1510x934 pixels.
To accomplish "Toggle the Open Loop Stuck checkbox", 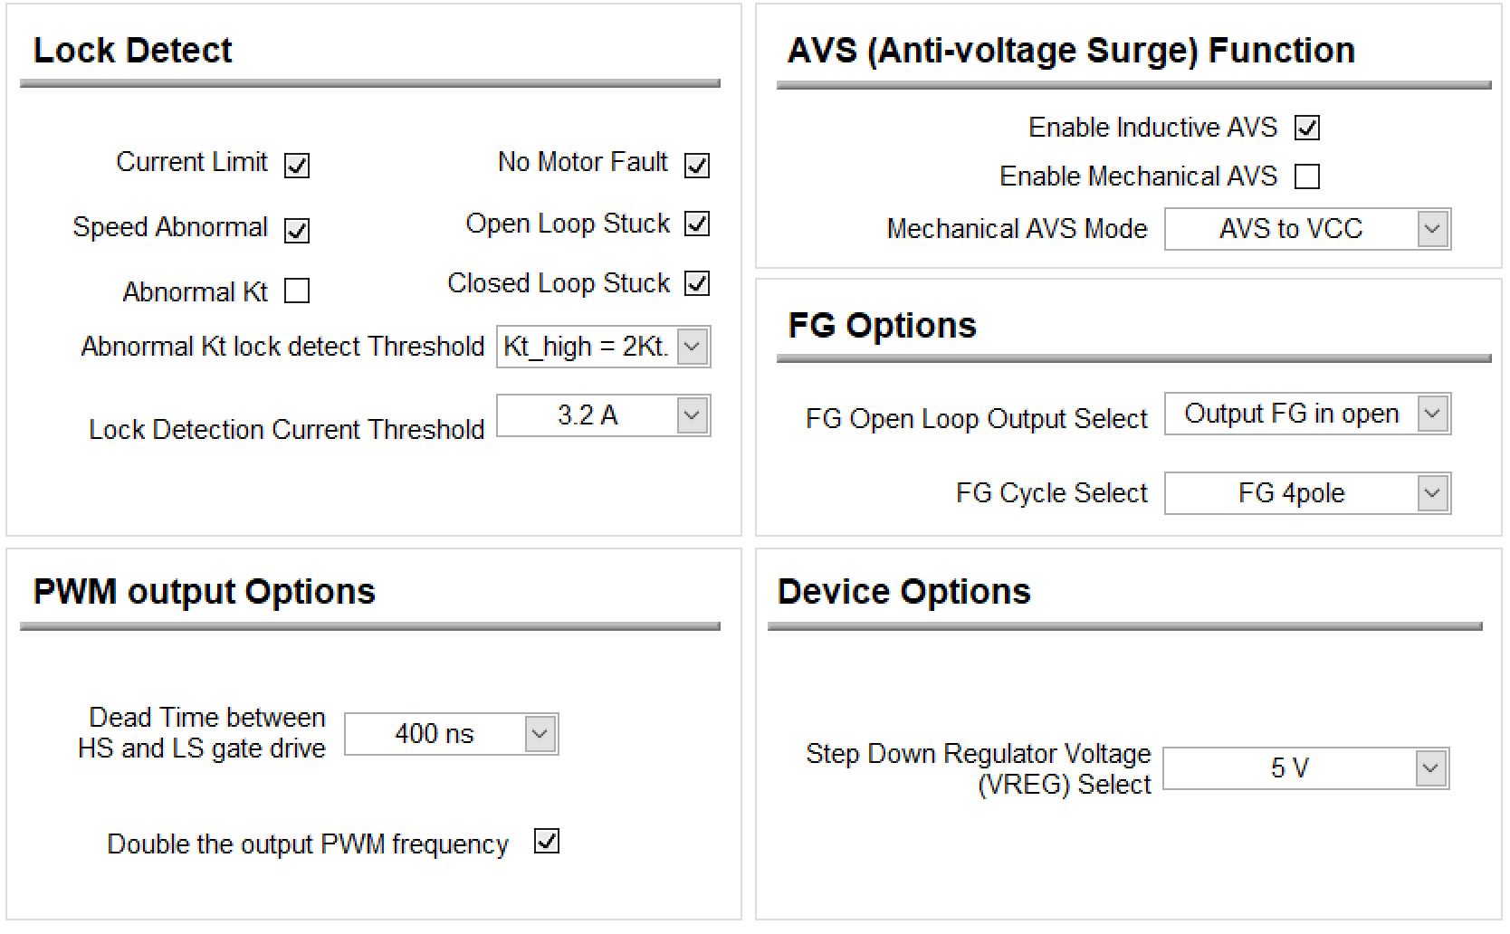I will [x=697, y=226].
